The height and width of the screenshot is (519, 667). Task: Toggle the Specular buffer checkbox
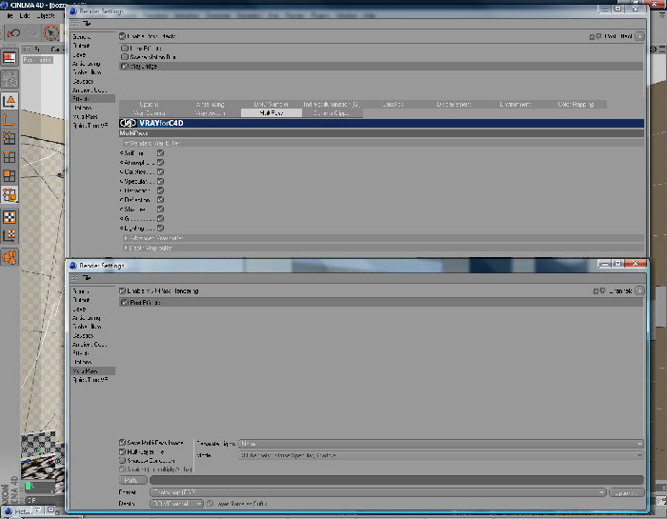pos(160,181)
